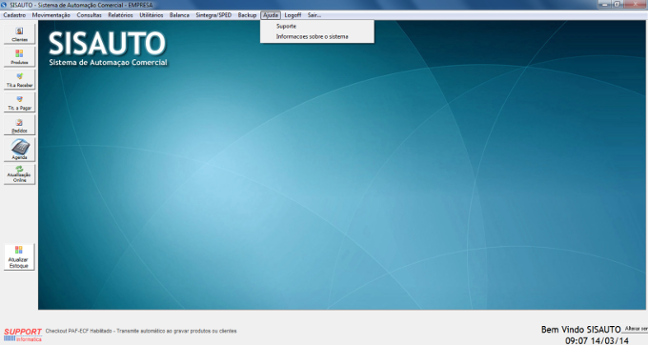Open the Cadastro menu

[14, 15]
